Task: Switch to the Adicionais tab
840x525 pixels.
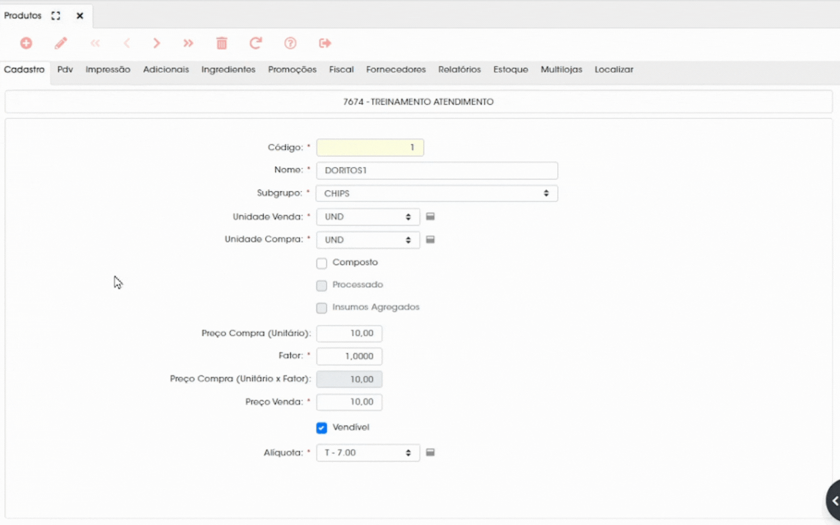Action: 166,70
